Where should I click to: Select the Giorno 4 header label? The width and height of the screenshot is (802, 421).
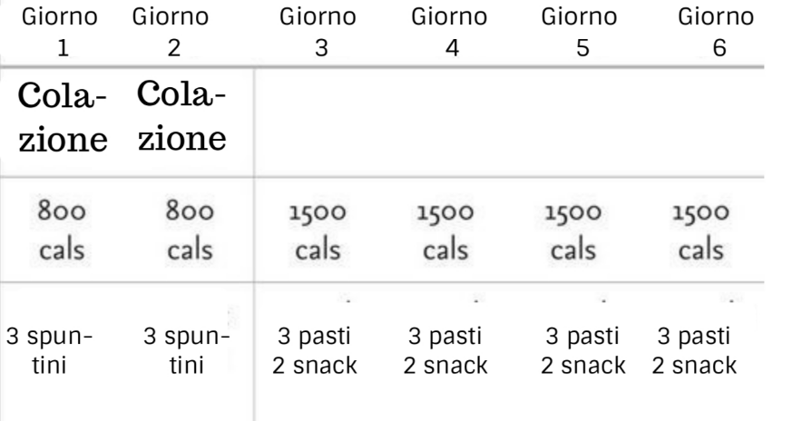point(451,32)
